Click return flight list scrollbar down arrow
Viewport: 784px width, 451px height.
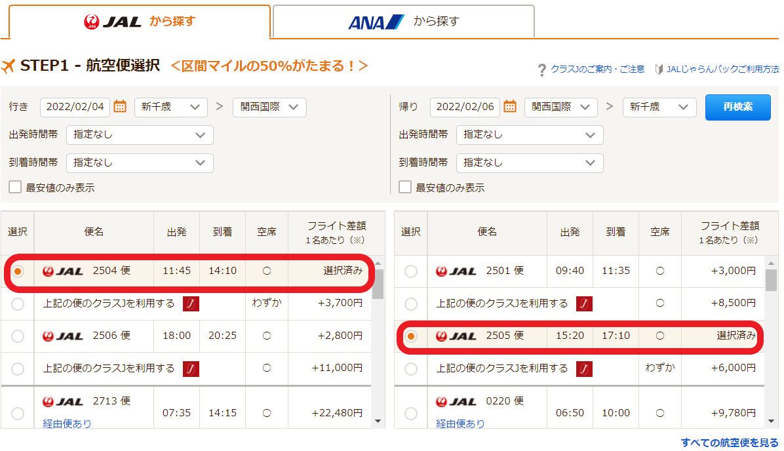(x=771, y=422)
